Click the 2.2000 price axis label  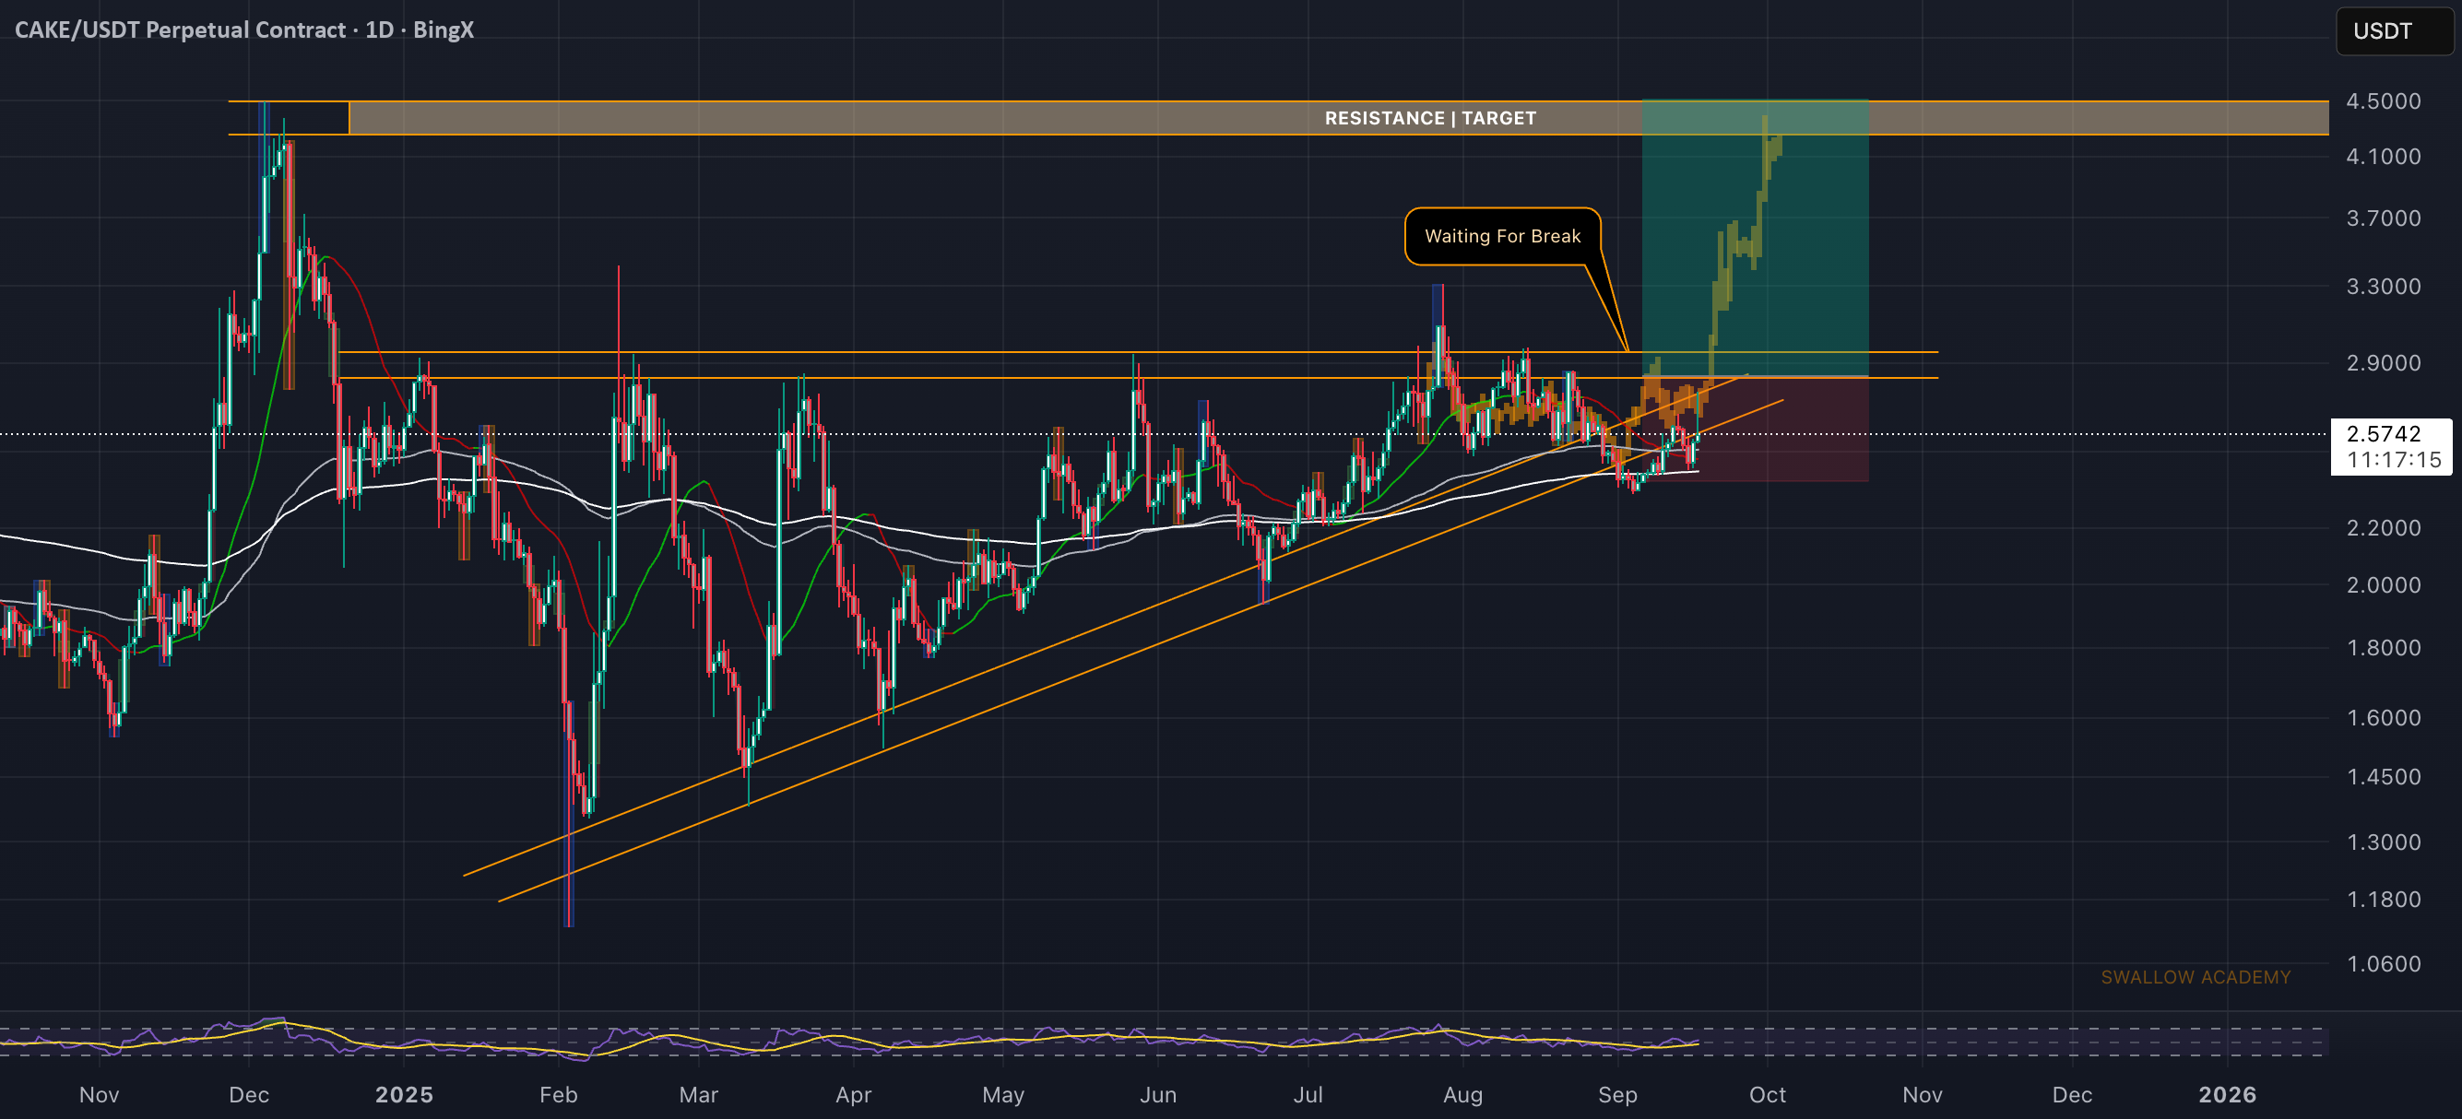point(2383,527)
